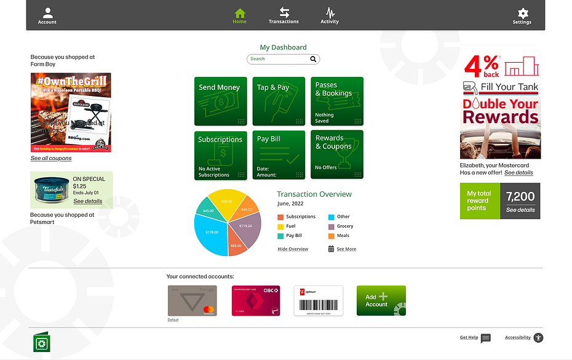Click the Default label under Triangle card
The height and width of the screenshot is (360, 572).
pyautogui.click(x=173, y=320)
